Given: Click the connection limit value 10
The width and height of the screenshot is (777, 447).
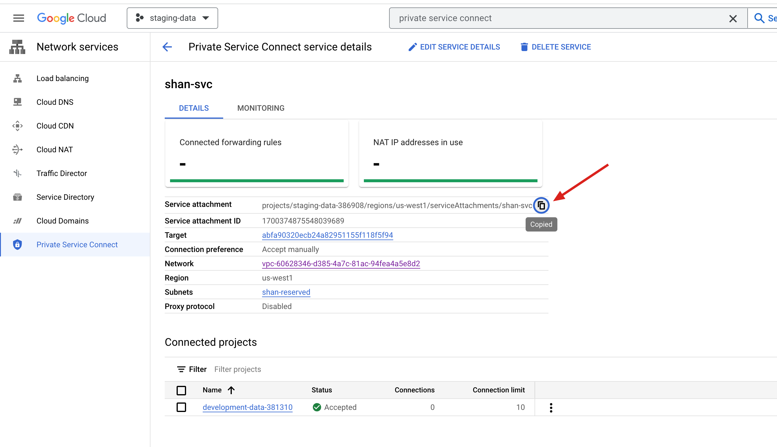Looking at the screenshot, I should 520,408.
